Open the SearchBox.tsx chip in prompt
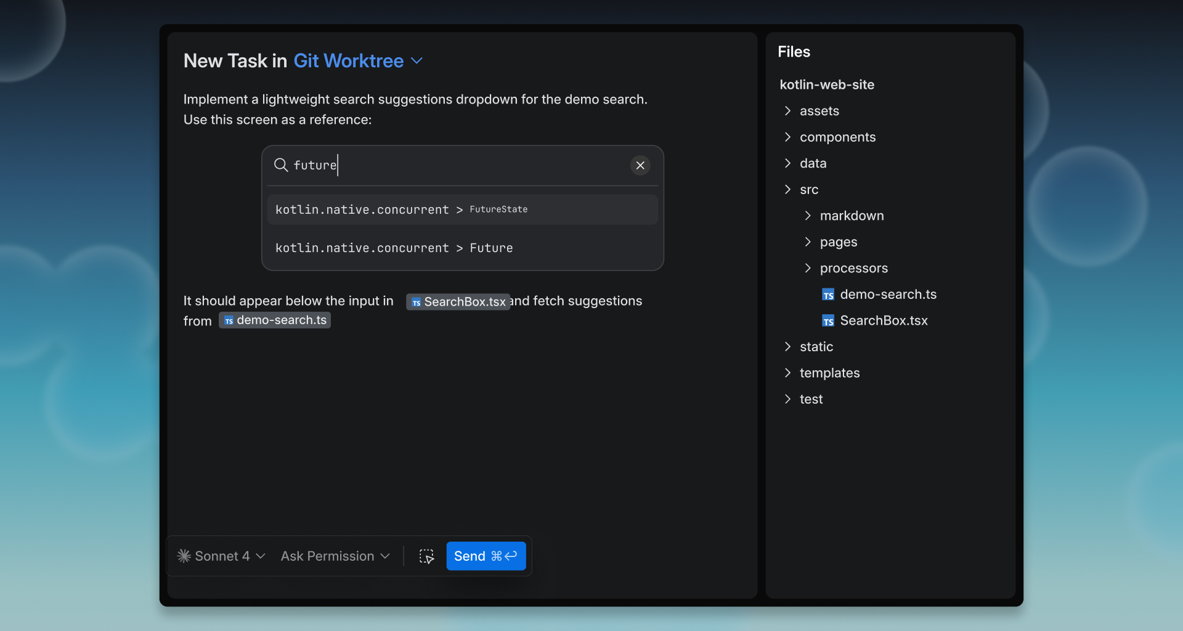This screenshot has height=631, width=1183. (x=458, y=301)
